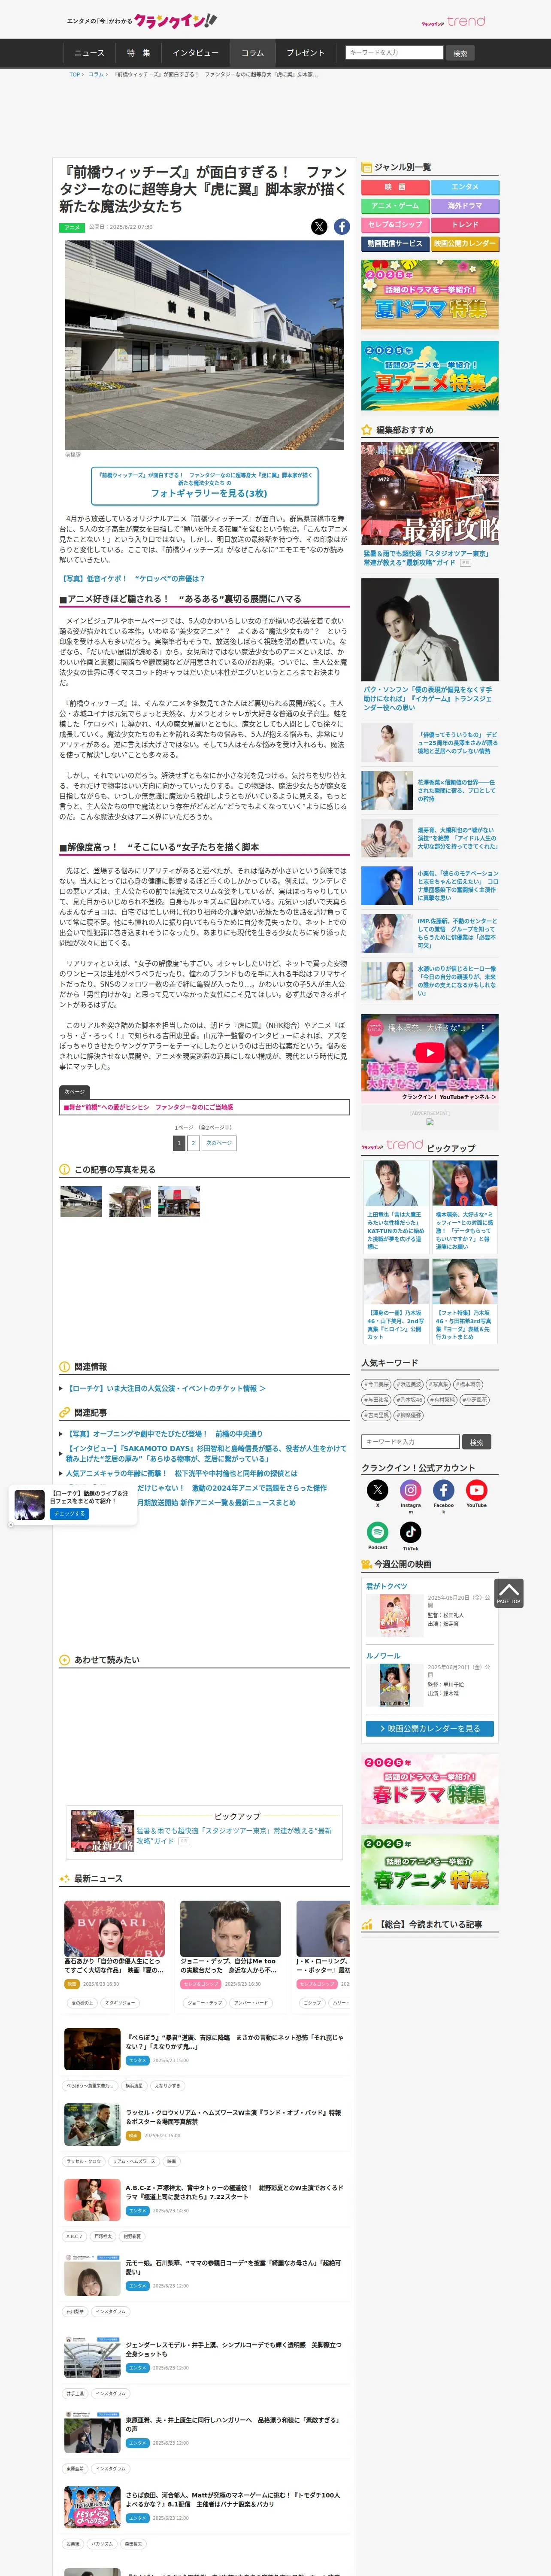
Task: Select the エンタメ genre button
Action: click(x=465, y=187)
